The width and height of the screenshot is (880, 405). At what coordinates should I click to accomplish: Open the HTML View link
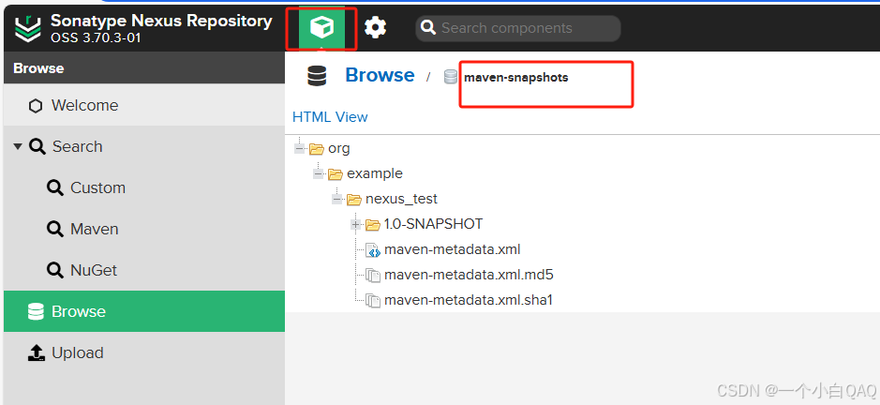[x=330, y=117]
